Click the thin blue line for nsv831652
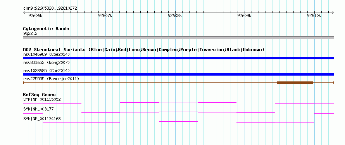 [178, 66]
